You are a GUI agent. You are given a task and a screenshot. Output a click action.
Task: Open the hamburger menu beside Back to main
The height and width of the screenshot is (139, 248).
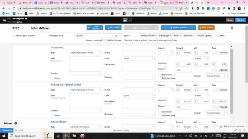[x=232, y=28]
